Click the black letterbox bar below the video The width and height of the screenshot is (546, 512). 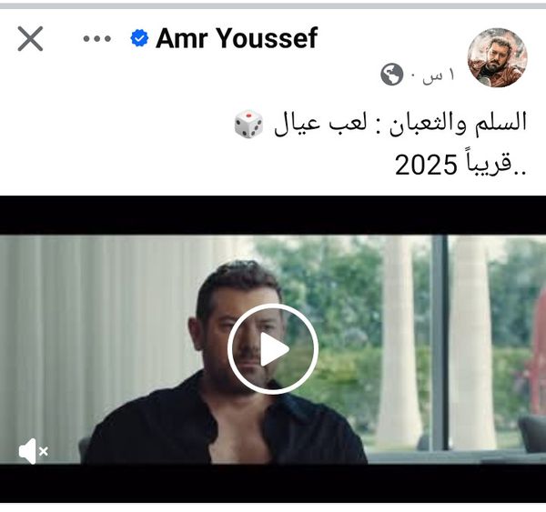[x=273, y=483]
